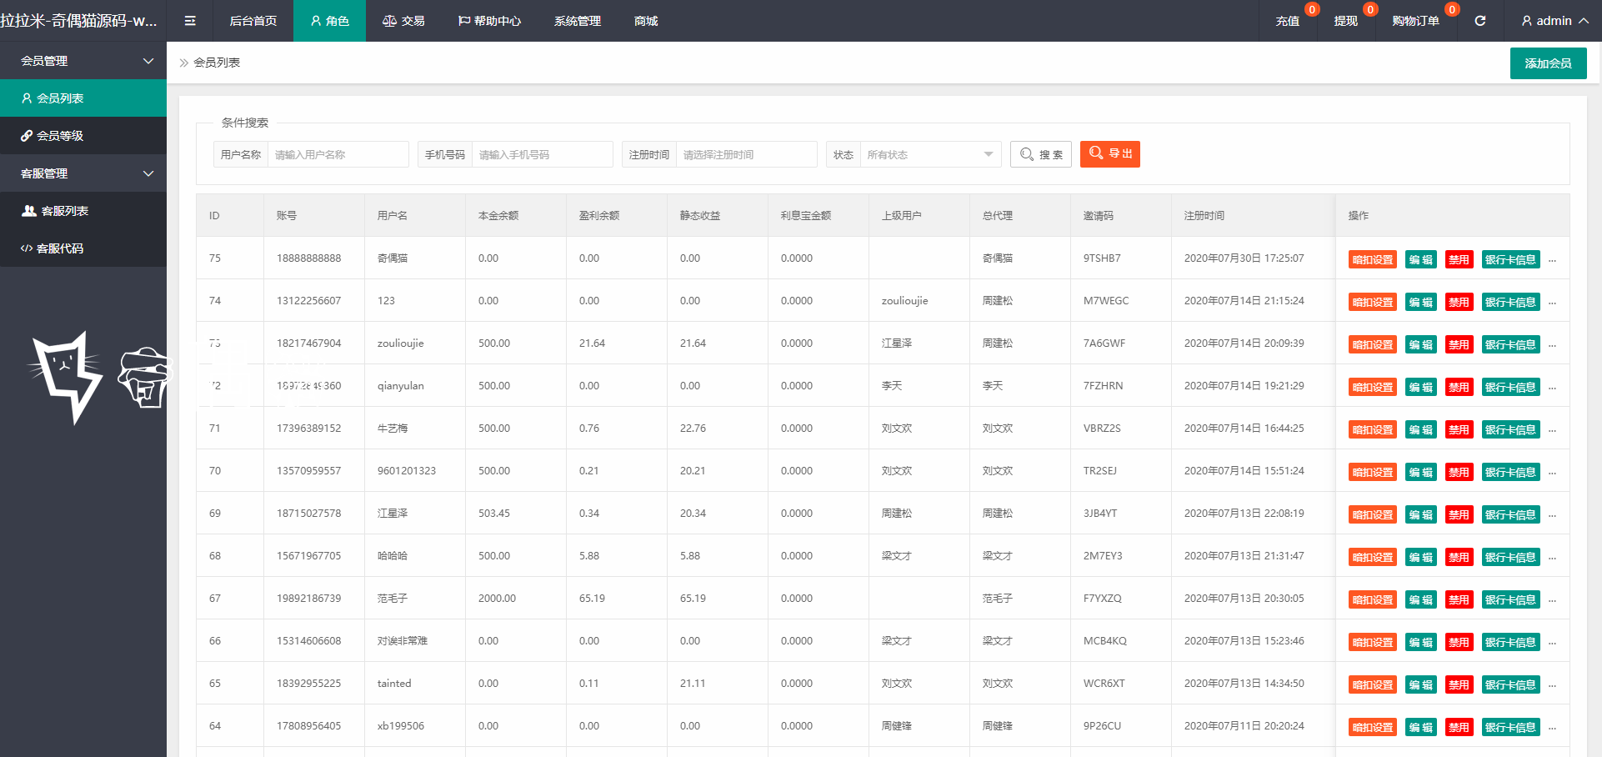Open the 帮助中心 navigation tab
1602x757 pixels.
[x=489, y=21]
